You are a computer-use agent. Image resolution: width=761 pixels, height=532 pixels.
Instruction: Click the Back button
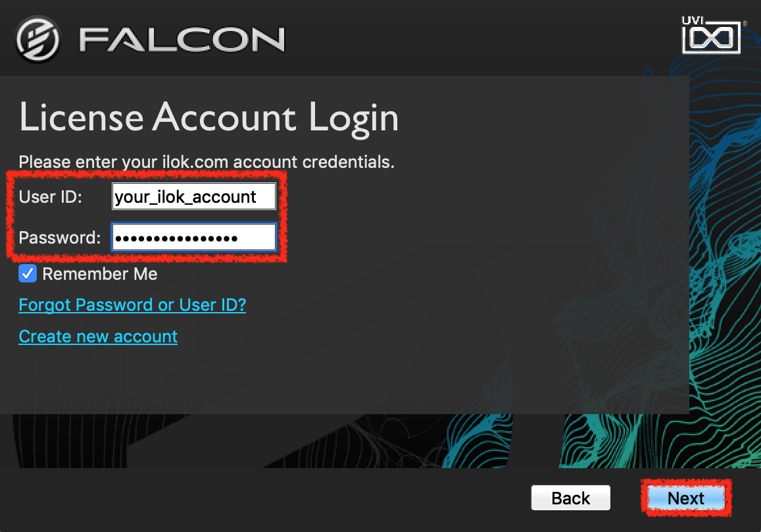point(570,498)
